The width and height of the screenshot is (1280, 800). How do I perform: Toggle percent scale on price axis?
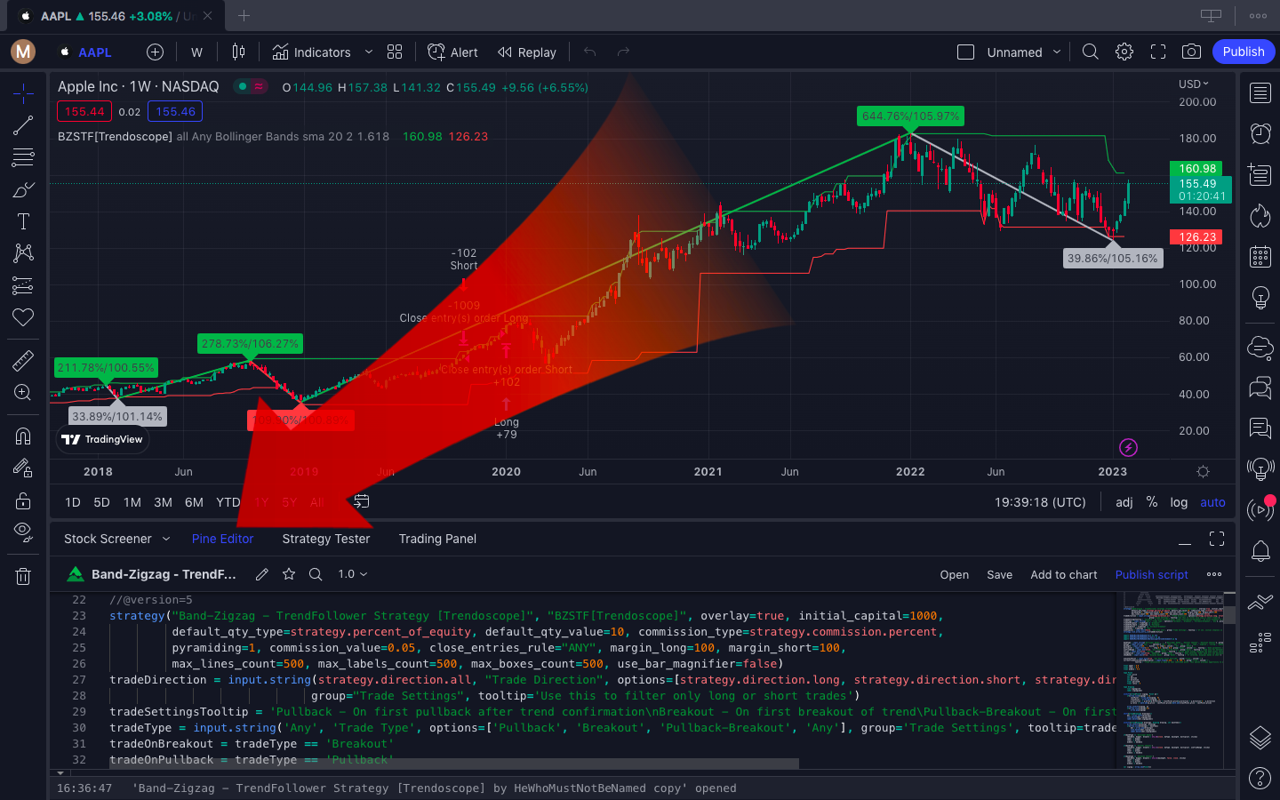tap(1152, 502)
